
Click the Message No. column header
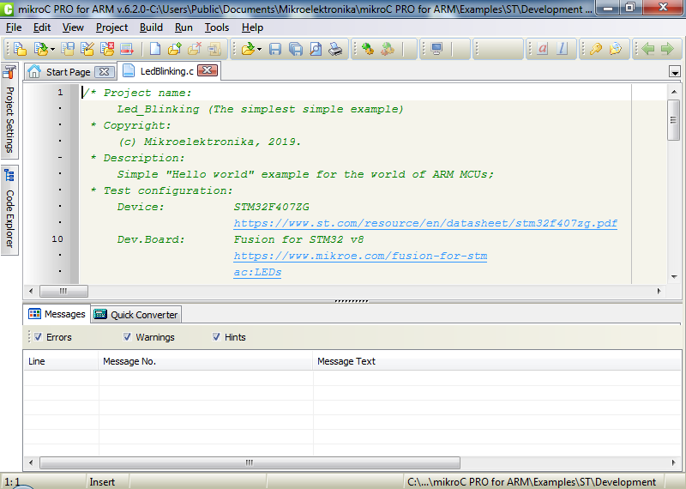tap(206, 361)
